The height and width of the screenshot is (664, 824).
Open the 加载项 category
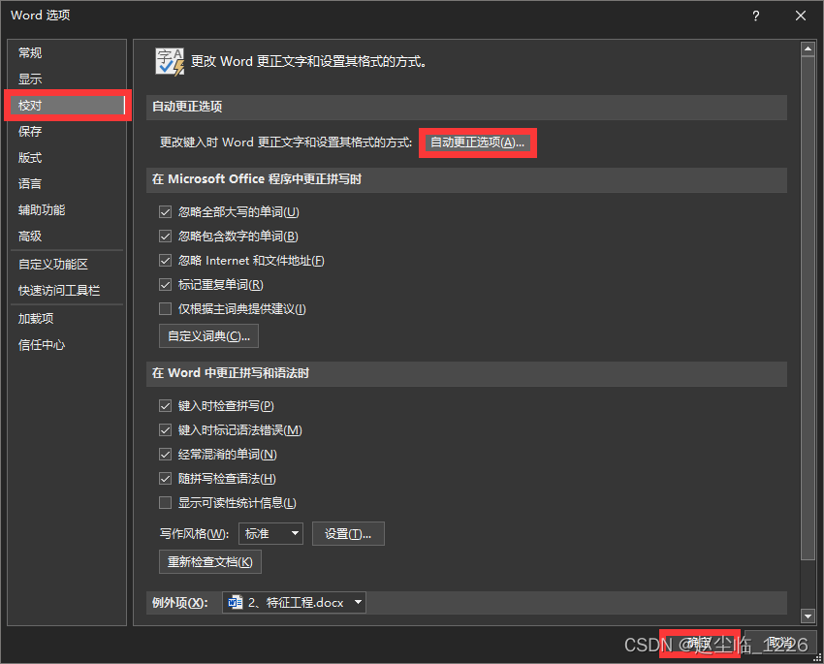67,319
